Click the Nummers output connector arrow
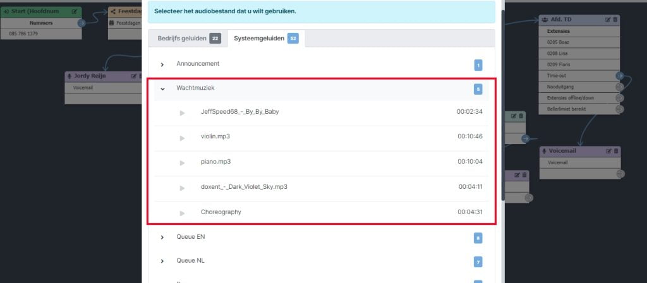 point(82,23)
